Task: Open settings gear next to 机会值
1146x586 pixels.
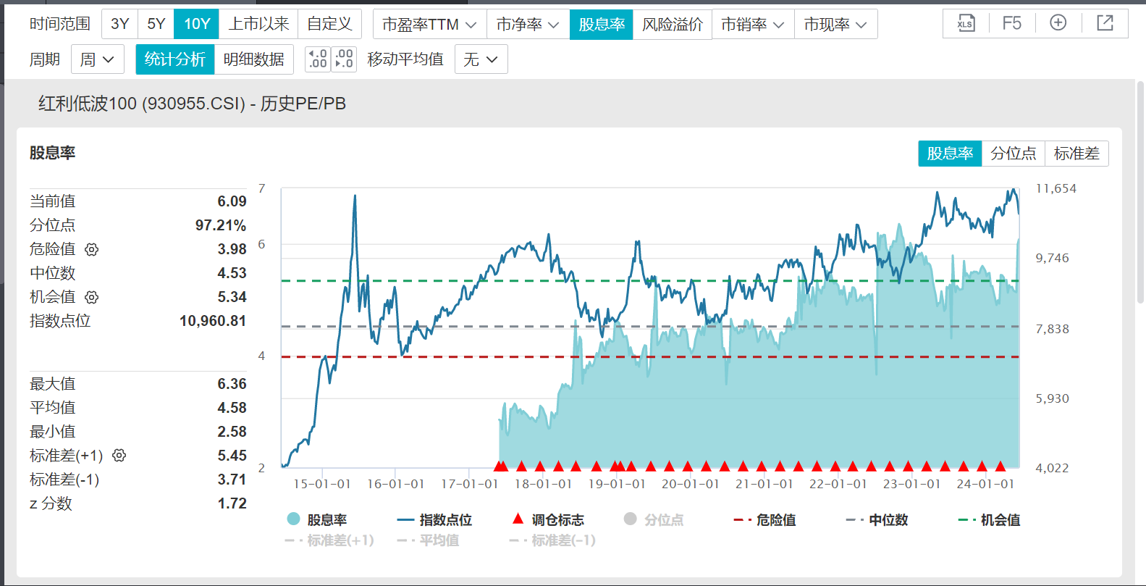Action: click(x=91, y=297)
